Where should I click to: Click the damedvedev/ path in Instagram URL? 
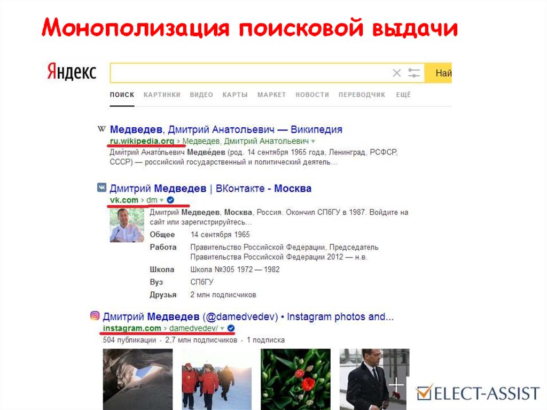[x=193, y=328]
